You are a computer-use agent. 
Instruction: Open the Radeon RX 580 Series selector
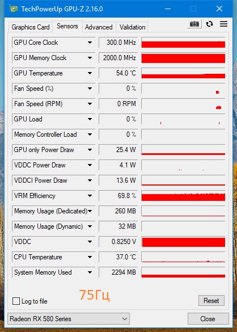point(69,318)
